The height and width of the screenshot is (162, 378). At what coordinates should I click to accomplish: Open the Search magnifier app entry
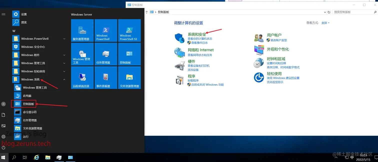pos(16,22)
